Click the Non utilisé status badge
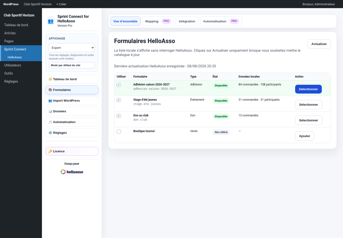Screen dimensions: 343x238 (x=221, y=132)
